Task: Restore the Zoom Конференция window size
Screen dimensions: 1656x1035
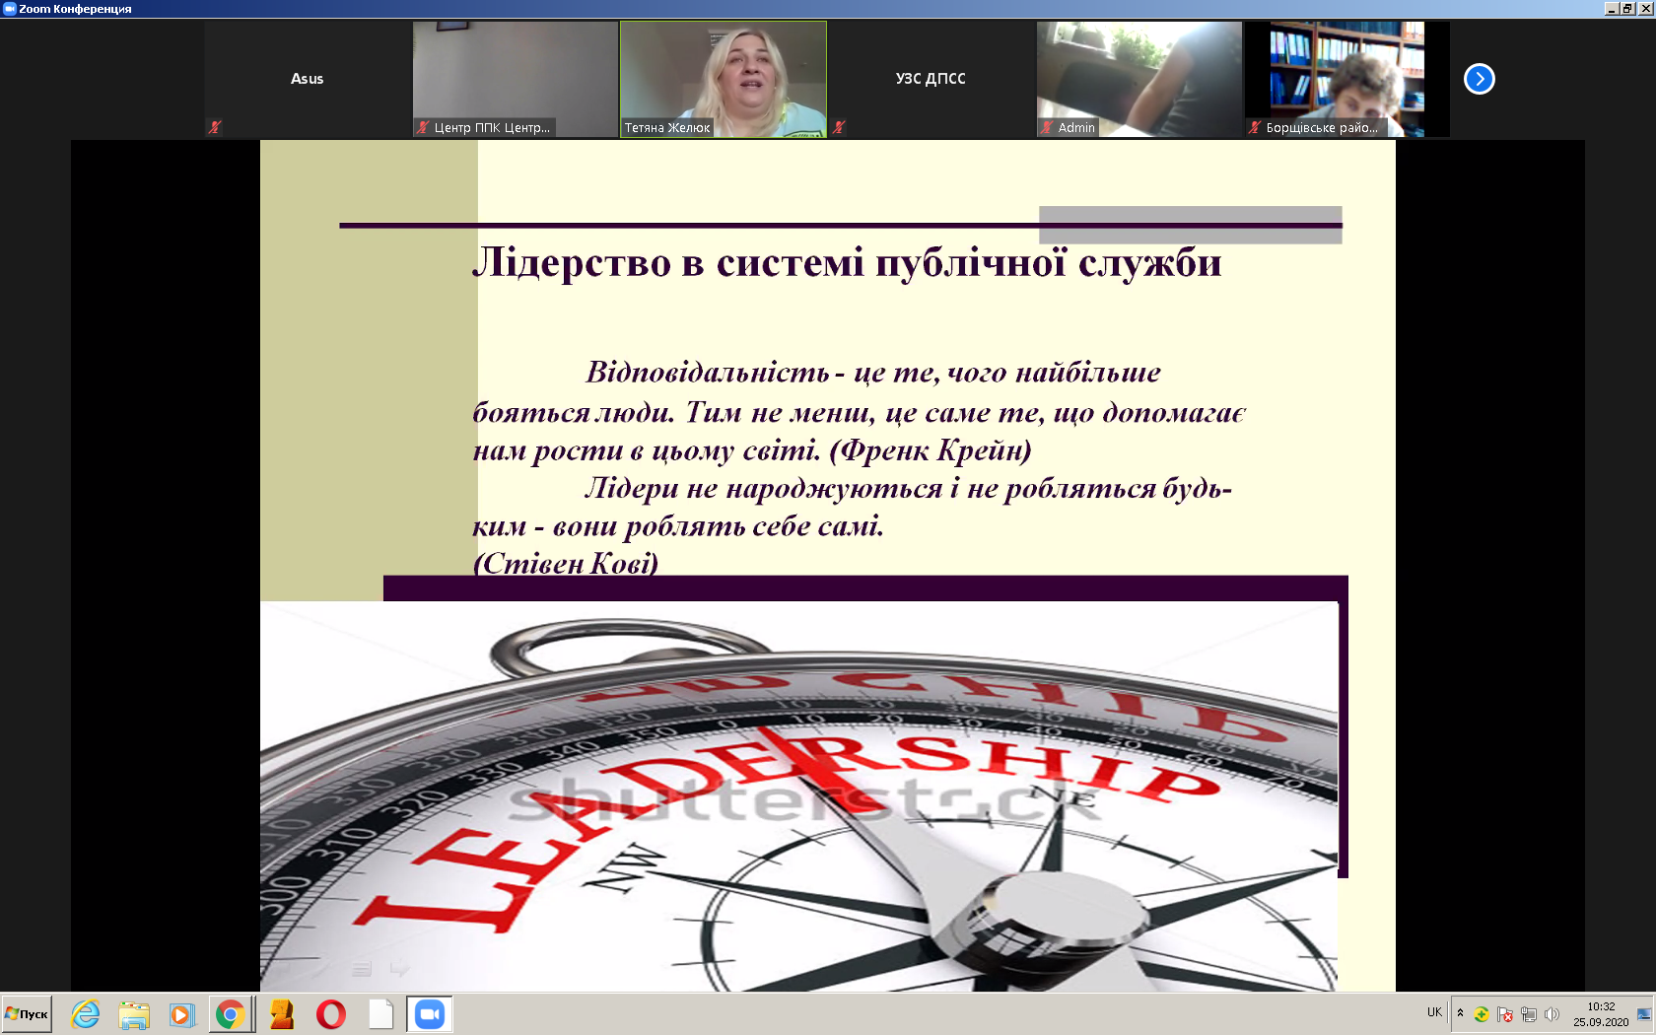Action: pyautogui.click(x=1627, y=9)
